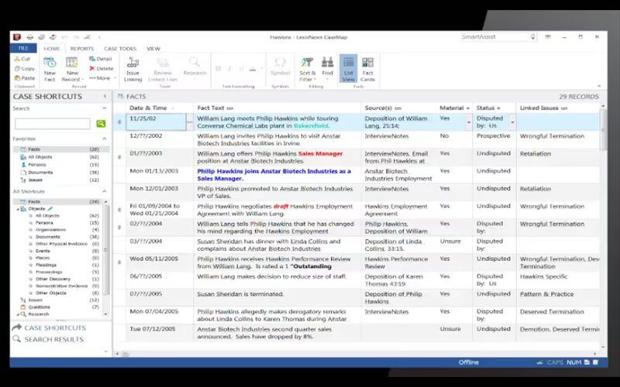
Task: Select Organizations in the Objects tree
Action: click(x=50, y=229)
